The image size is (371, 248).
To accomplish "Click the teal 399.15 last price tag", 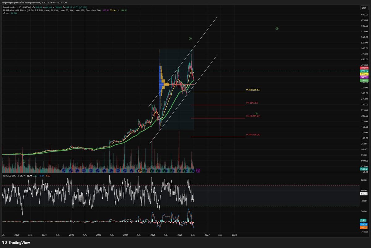I will [364, 71].
